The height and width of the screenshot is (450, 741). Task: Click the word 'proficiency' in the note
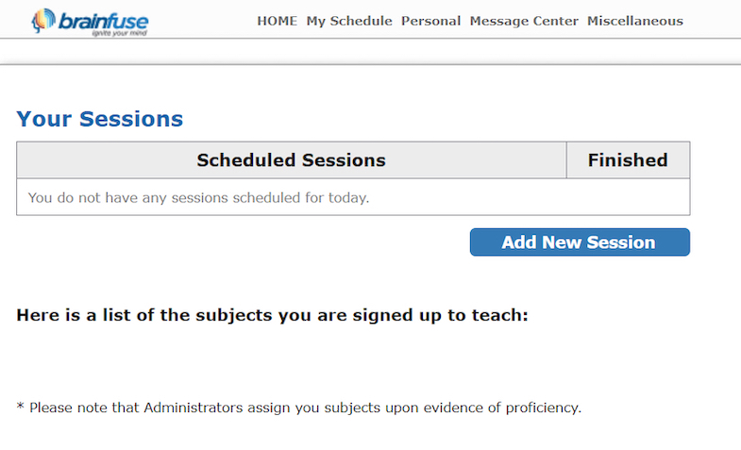coord(544,408)
